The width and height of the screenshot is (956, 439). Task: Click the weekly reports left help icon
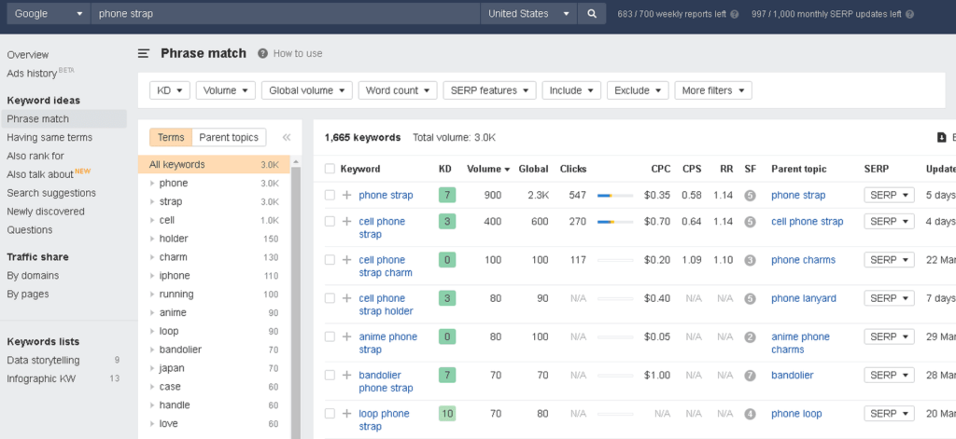click(735, 15)
